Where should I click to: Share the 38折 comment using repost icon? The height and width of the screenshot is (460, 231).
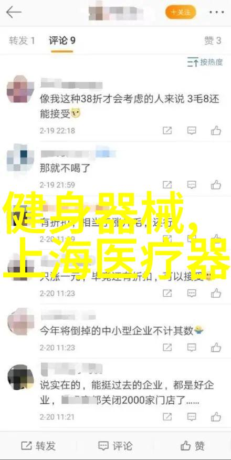[167, 131]
